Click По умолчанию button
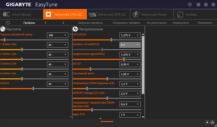This screenshot has width=217, height=127. pyautogui.click(x=157, y=23)
